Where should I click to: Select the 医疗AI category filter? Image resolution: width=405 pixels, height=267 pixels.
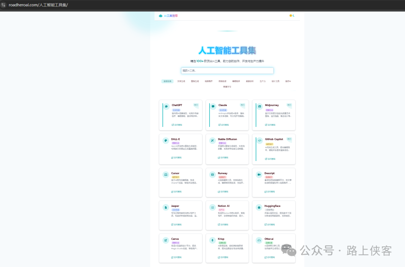288,81
